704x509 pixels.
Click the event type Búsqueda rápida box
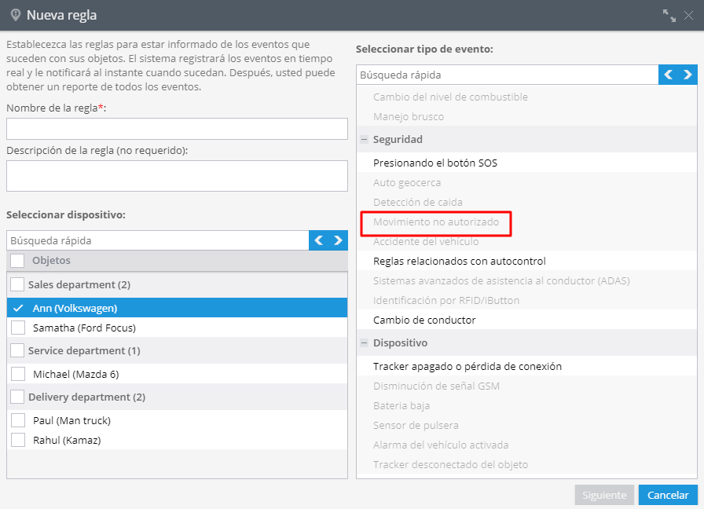[x=507, y=75]
